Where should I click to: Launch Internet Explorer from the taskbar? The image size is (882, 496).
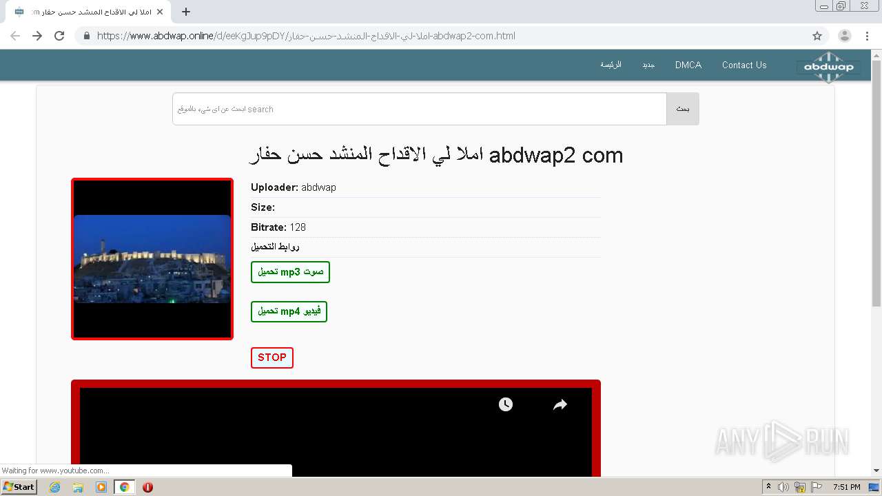click(55, 487)
